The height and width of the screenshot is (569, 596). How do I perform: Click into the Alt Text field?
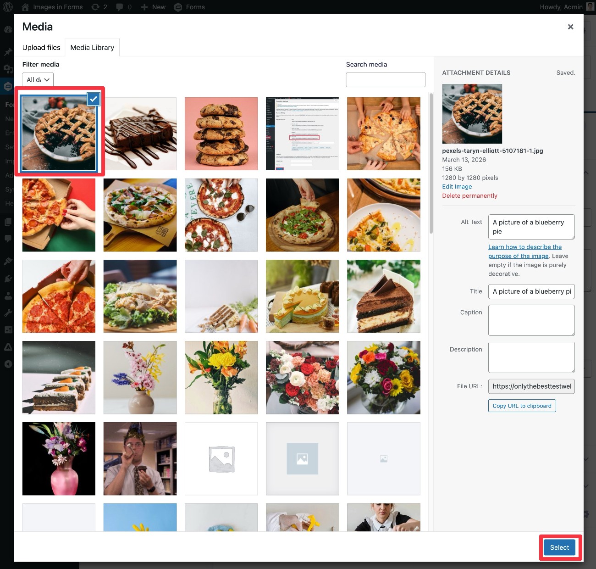pos(531,227)
